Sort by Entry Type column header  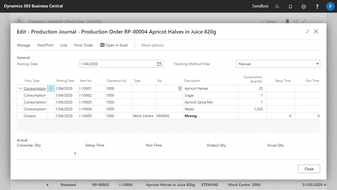(x=32, y=81)
